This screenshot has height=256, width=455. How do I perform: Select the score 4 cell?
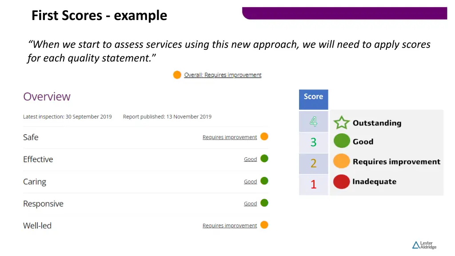(313, 122)
